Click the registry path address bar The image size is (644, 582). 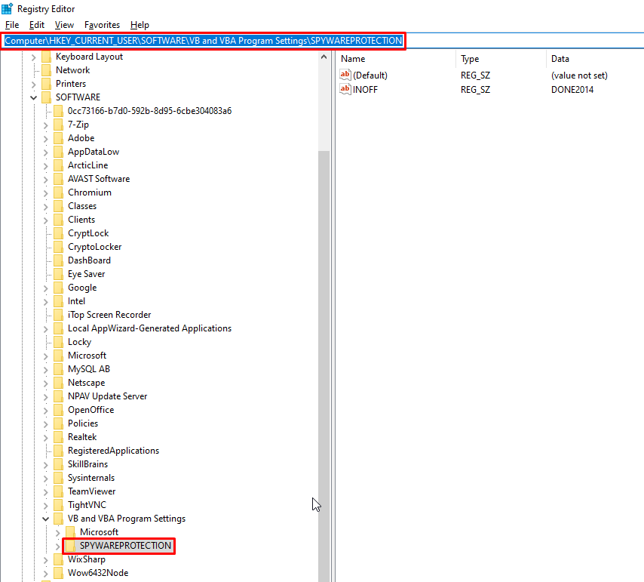tap(204, 40)
